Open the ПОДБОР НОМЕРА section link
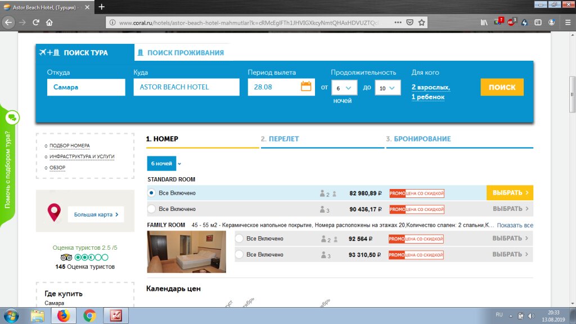 [69, 146]
